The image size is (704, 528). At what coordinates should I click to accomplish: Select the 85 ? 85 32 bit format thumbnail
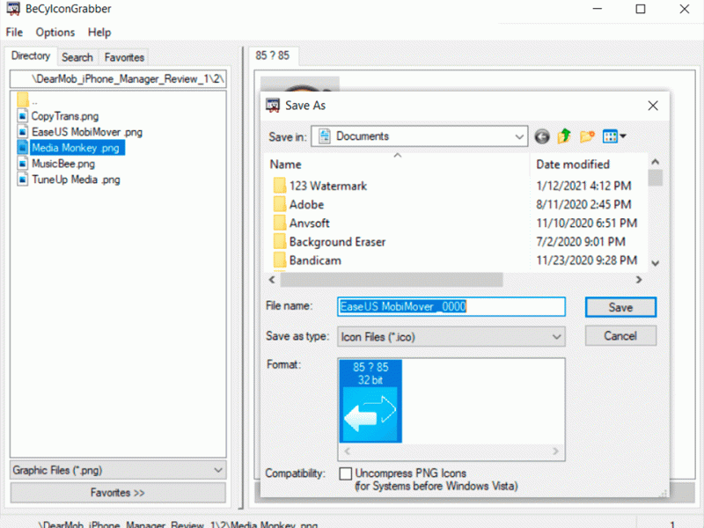tap(370, 401)
